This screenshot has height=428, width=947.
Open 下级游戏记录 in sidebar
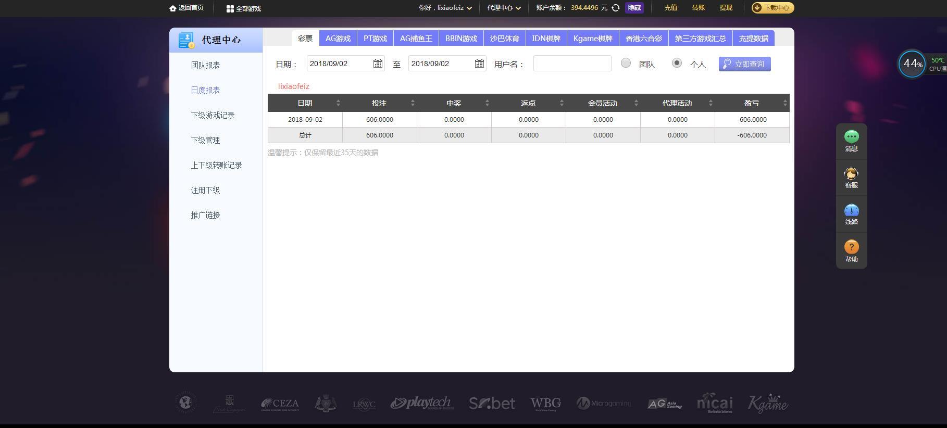[213, 115]
